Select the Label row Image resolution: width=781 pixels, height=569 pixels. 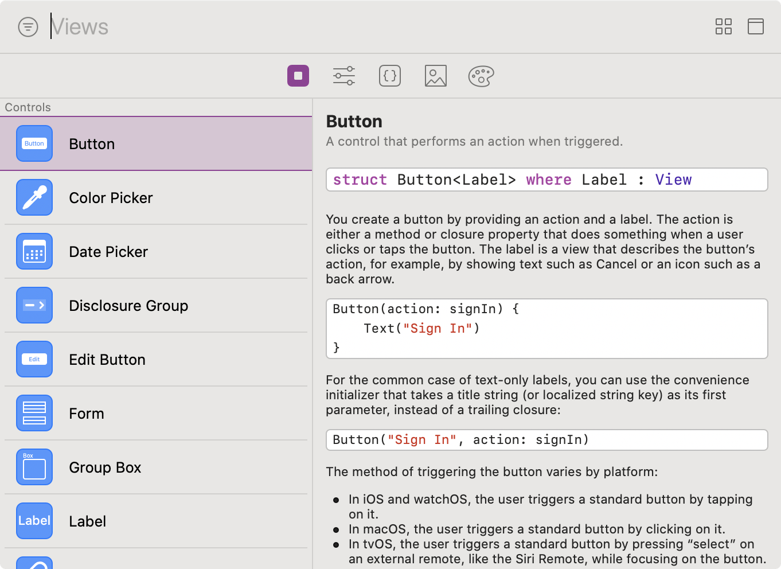click(156, 521)
